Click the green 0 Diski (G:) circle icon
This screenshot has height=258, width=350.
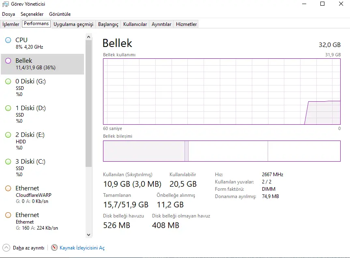8,81
